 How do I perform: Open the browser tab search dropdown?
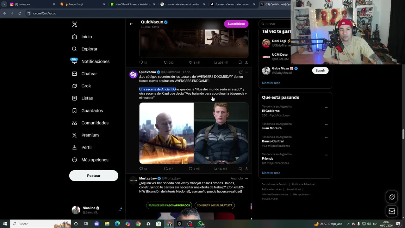(4, 4)
